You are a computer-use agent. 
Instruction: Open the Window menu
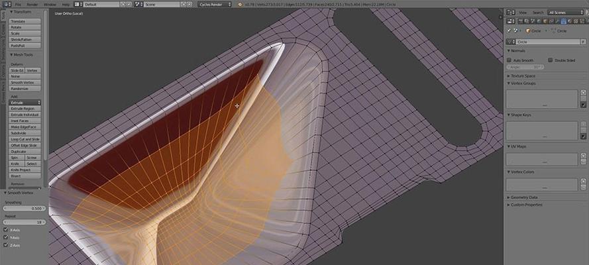(x=50, y=5)
